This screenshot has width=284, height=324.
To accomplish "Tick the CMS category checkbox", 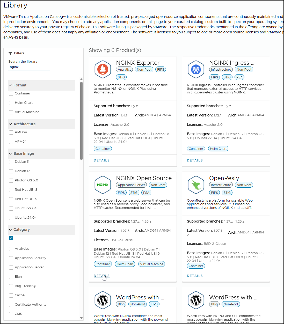I will point(11,314).
